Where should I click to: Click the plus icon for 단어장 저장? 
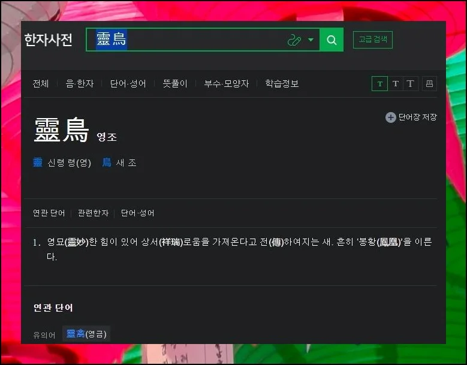tap(391, 117)
